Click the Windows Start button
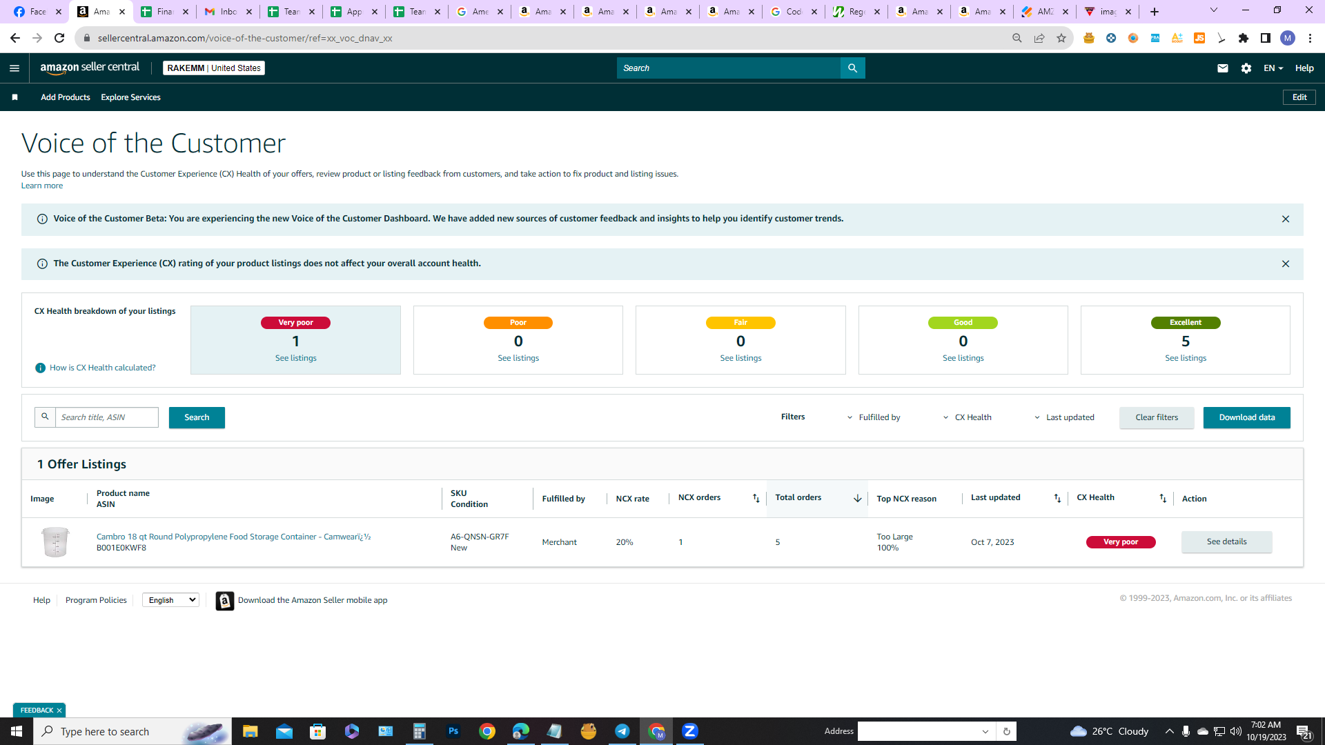 click(x=17, y=731)
